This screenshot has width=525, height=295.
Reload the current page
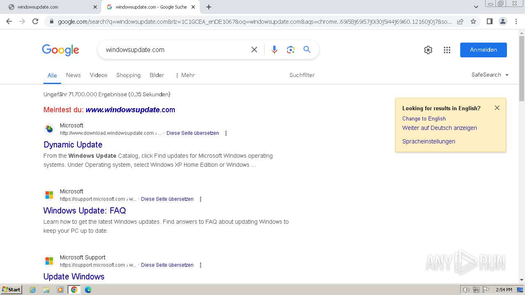click(x=35, y=21)
